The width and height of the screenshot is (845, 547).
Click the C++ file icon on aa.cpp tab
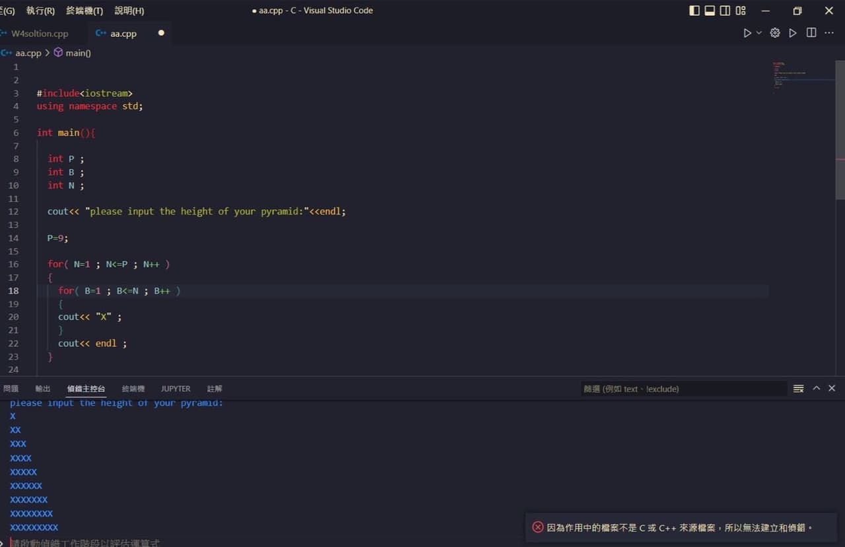[x=100, y=33]
